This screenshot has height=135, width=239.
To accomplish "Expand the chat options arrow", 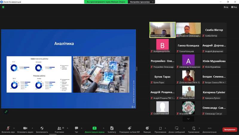I will click(x=82, y=128).
